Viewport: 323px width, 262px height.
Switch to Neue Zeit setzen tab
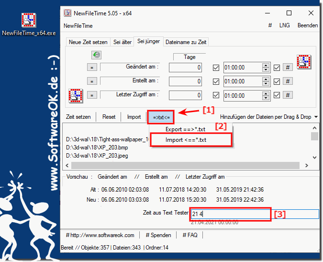click(x=88, y=42)
